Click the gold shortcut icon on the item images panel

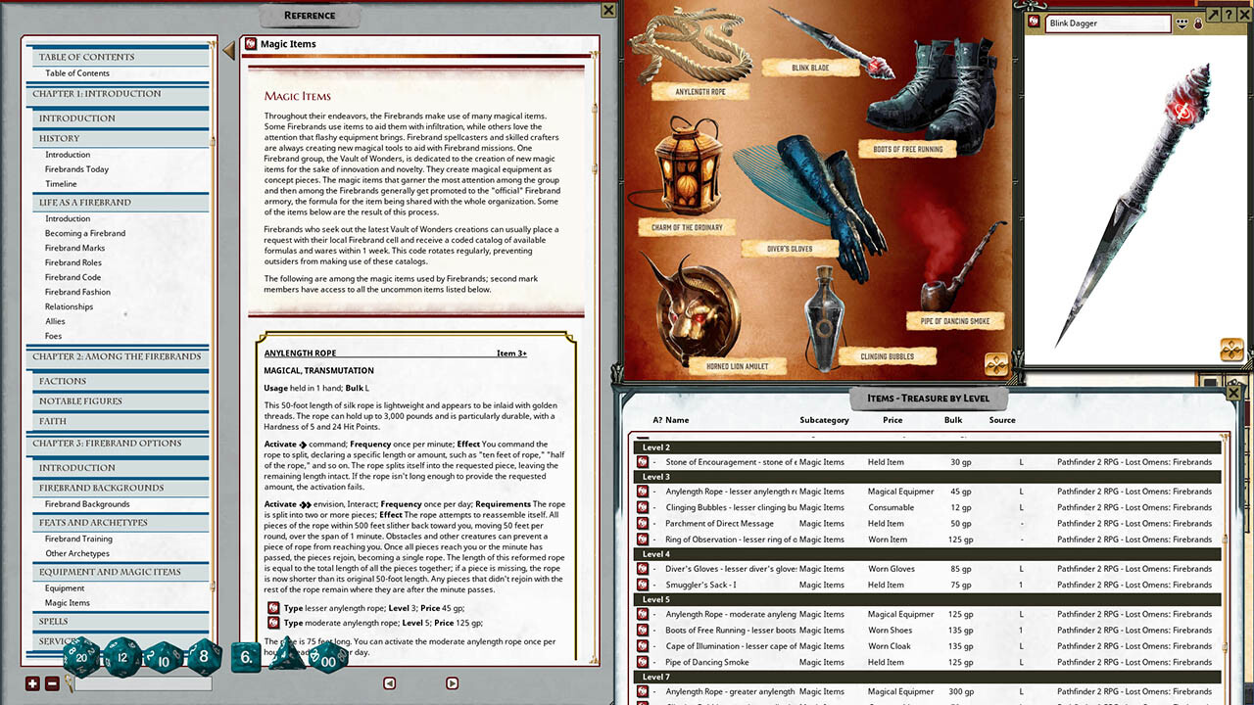click(x=996, y=363)
